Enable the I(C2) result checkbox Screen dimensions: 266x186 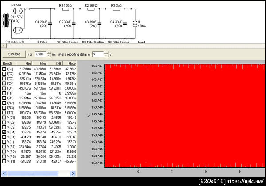[4, 74]
